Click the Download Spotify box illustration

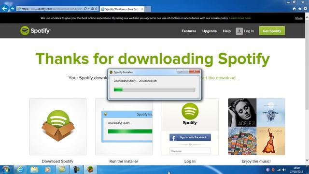(58, 127)
